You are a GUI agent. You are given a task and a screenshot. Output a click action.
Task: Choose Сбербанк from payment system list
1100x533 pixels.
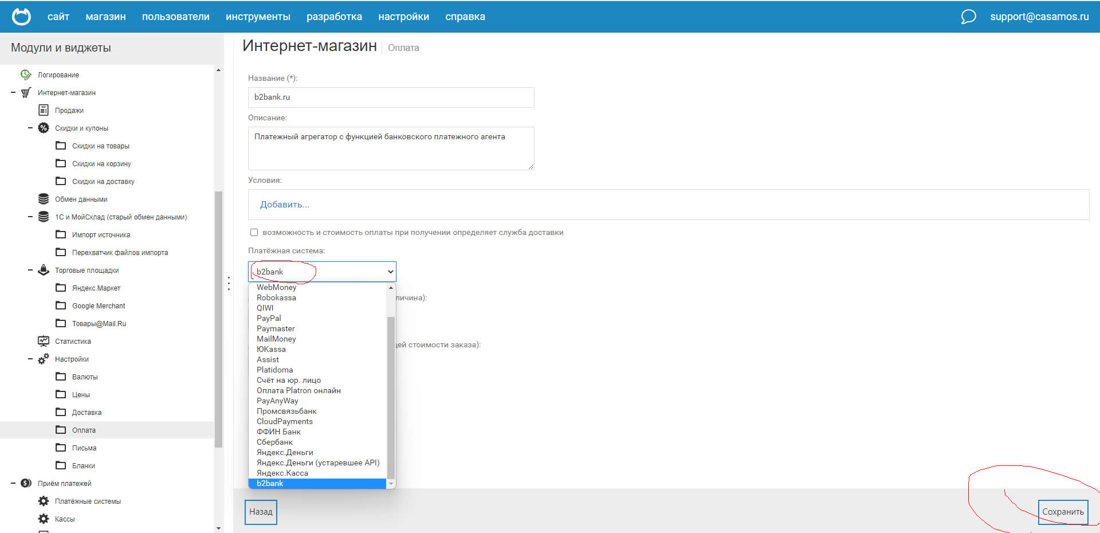[274, 442]
